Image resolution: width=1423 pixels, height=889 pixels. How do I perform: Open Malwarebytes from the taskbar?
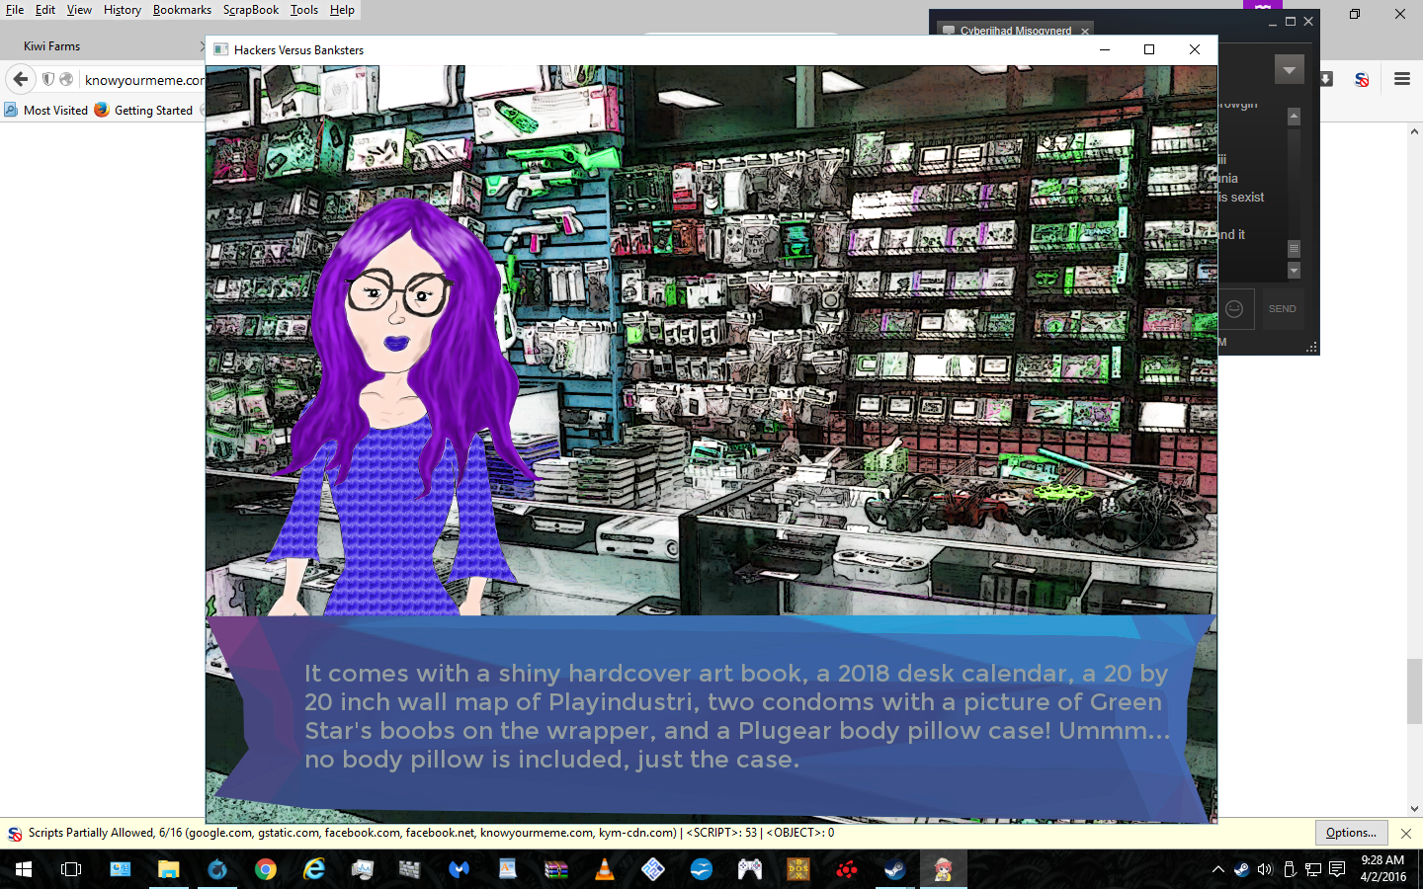[x=459, y=869]
